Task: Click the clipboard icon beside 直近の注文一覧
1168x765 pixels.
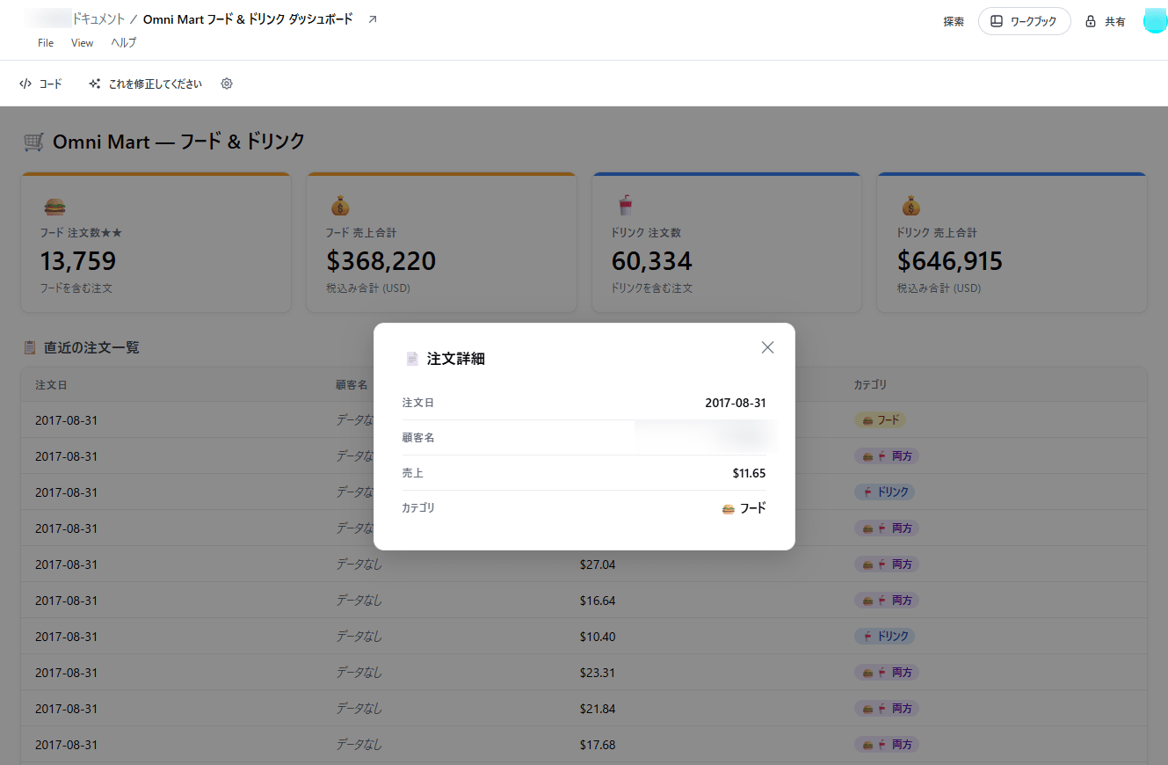Action: pyautogui.click(x=30, y=347)
